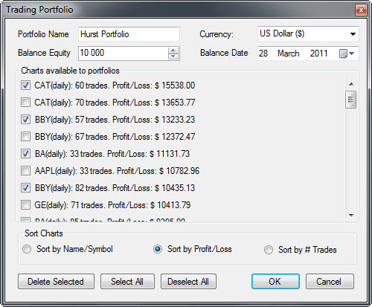372x307 pixels.
Task: Click the Select All button
Action: pos(127,282)
